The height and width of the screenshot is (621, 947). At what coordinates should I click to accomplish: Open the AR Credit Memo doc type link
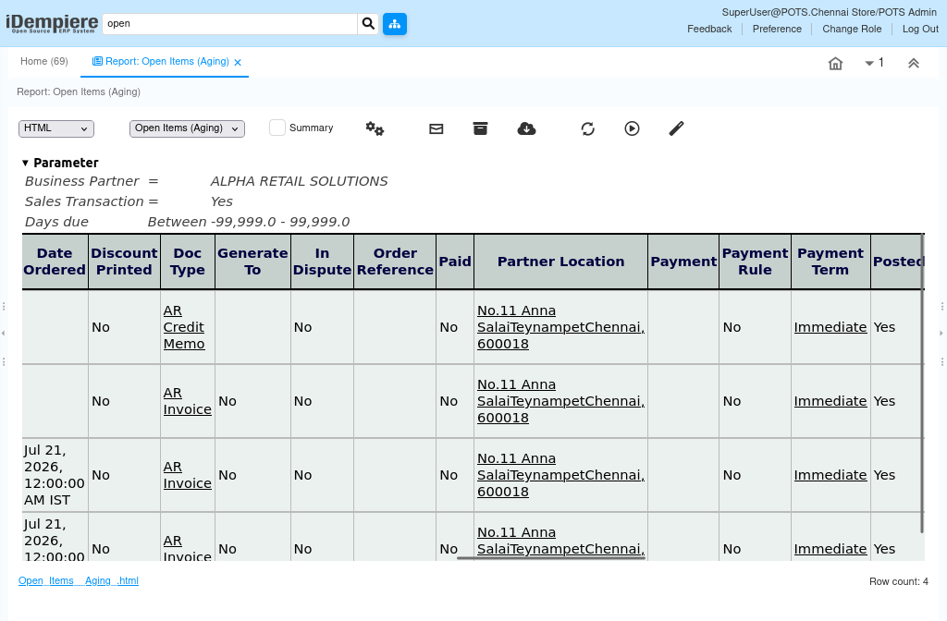184,327
